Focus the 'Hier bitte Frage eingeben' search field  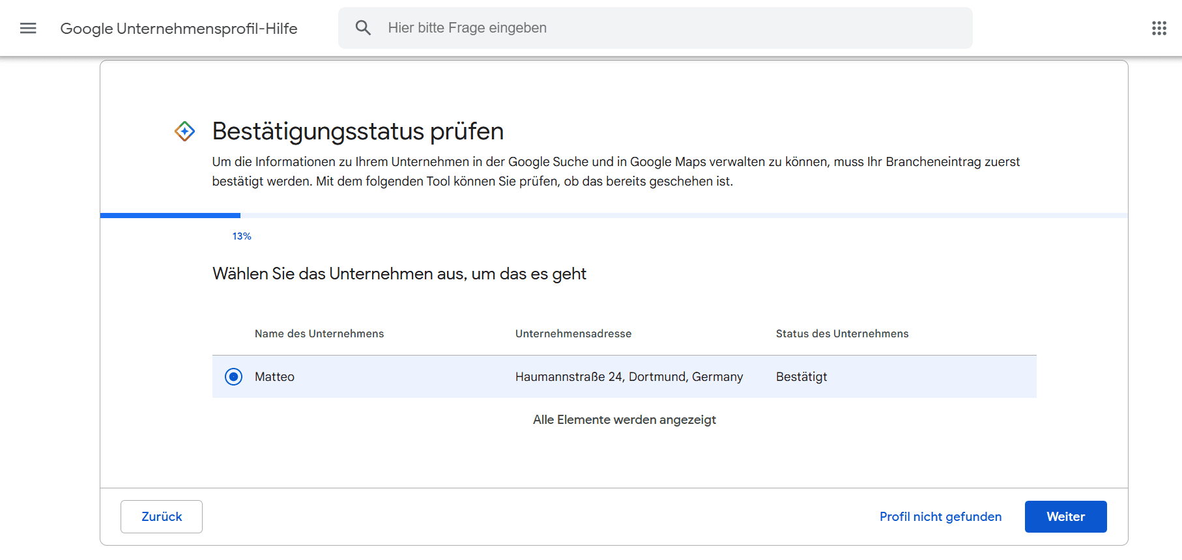click(655, 28)
